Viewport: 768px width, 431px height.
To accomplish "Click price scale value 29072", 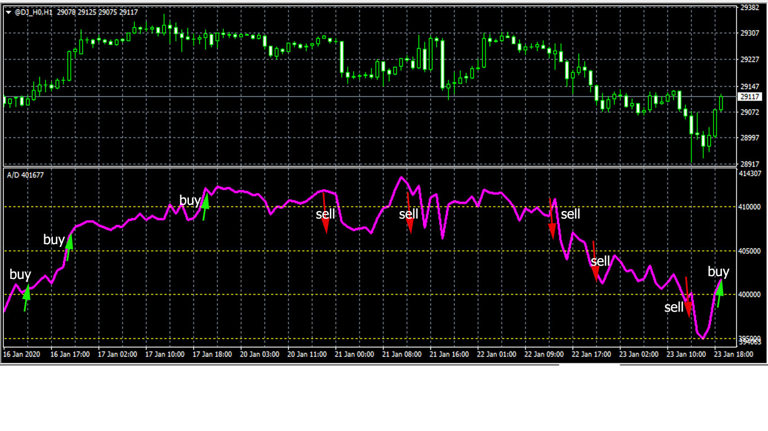I will (x=751, y=112).
